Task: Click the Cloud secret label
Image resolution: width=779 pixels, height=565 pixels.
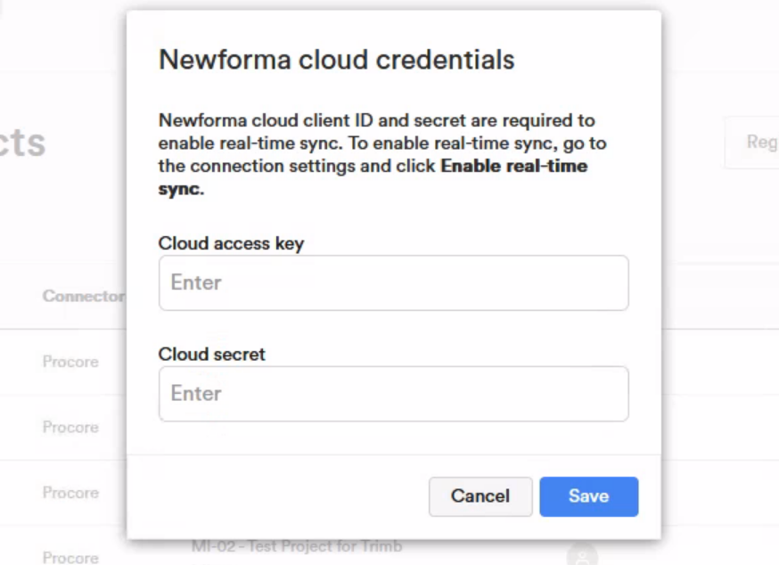Action: (212, 354)
